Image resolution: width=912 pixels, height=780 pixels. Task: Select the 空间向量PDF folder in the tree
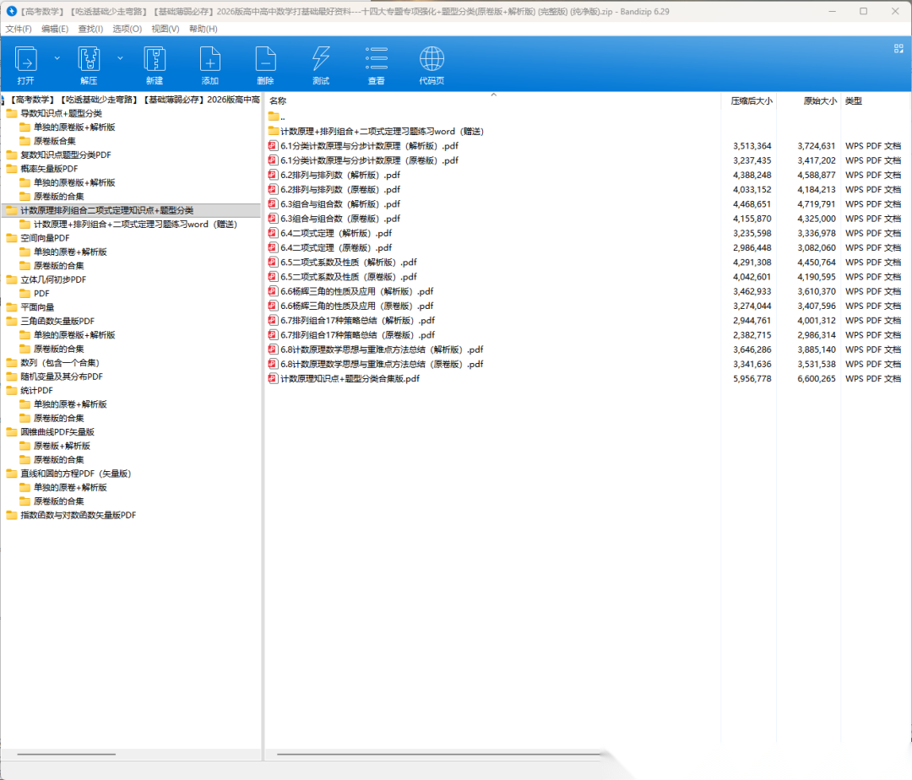pyautogui.click(x=45, y=238)
